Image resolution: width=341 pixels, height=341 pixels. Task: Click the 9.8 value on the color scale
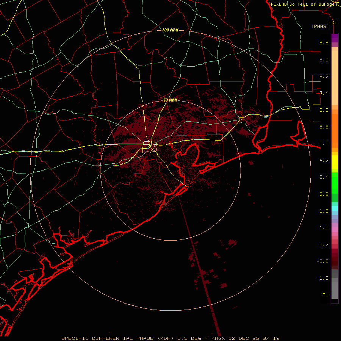324,42
